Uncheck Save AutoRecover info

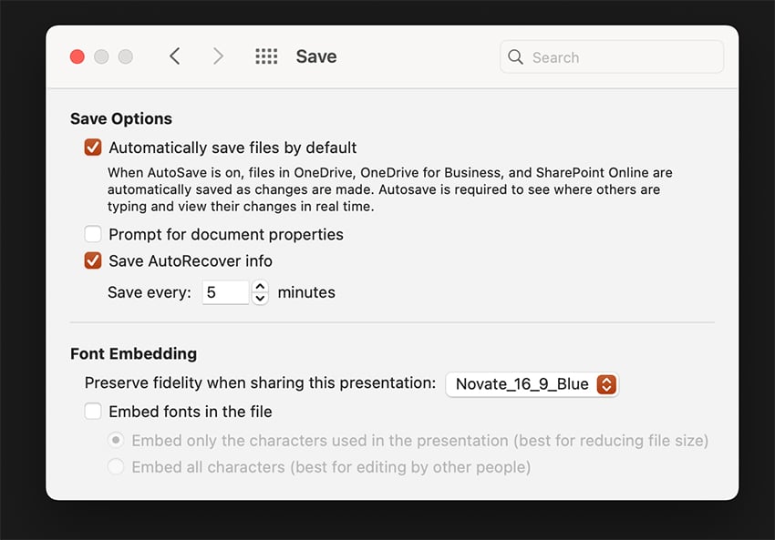click(93, 260)
